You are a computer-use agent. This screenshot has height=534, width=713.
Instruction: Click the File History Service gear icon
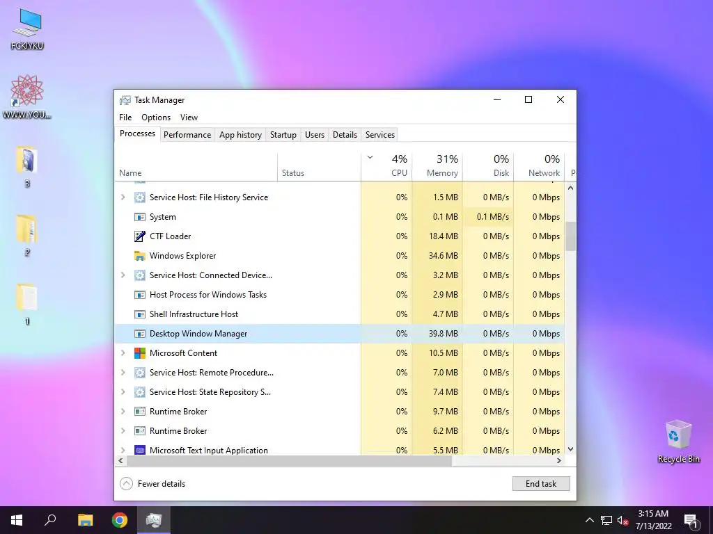pyautogui.click(x=139, y=197)
